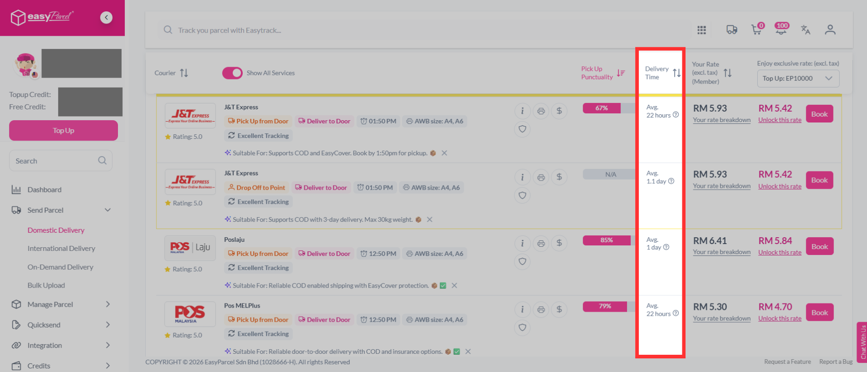Click shield icon for Pos MELPlus

[x=522, y=328]
